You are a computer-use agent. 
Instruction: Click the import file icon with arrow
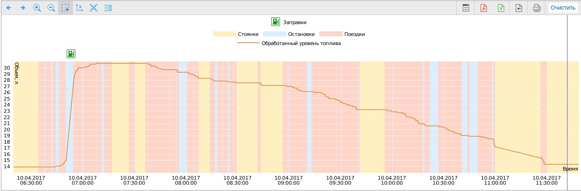tap(519, 8)
